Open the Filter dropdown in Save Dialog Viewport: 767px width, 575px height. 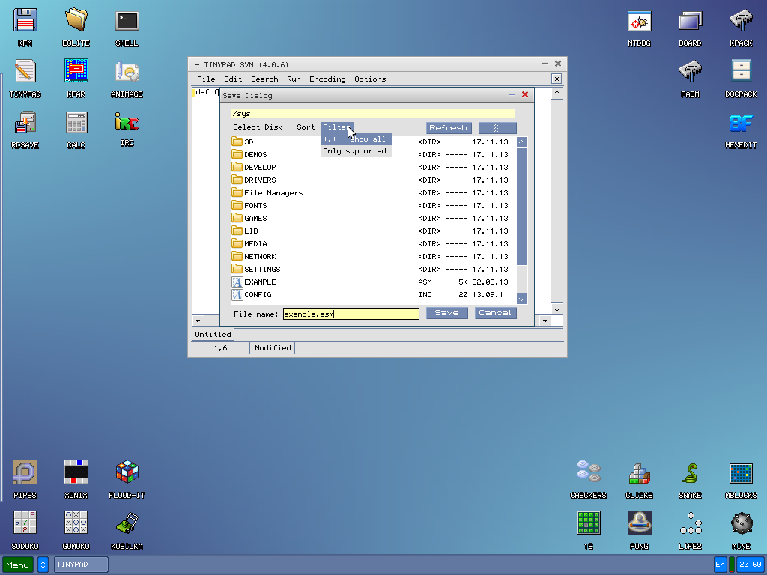click(x=337, y=127)
